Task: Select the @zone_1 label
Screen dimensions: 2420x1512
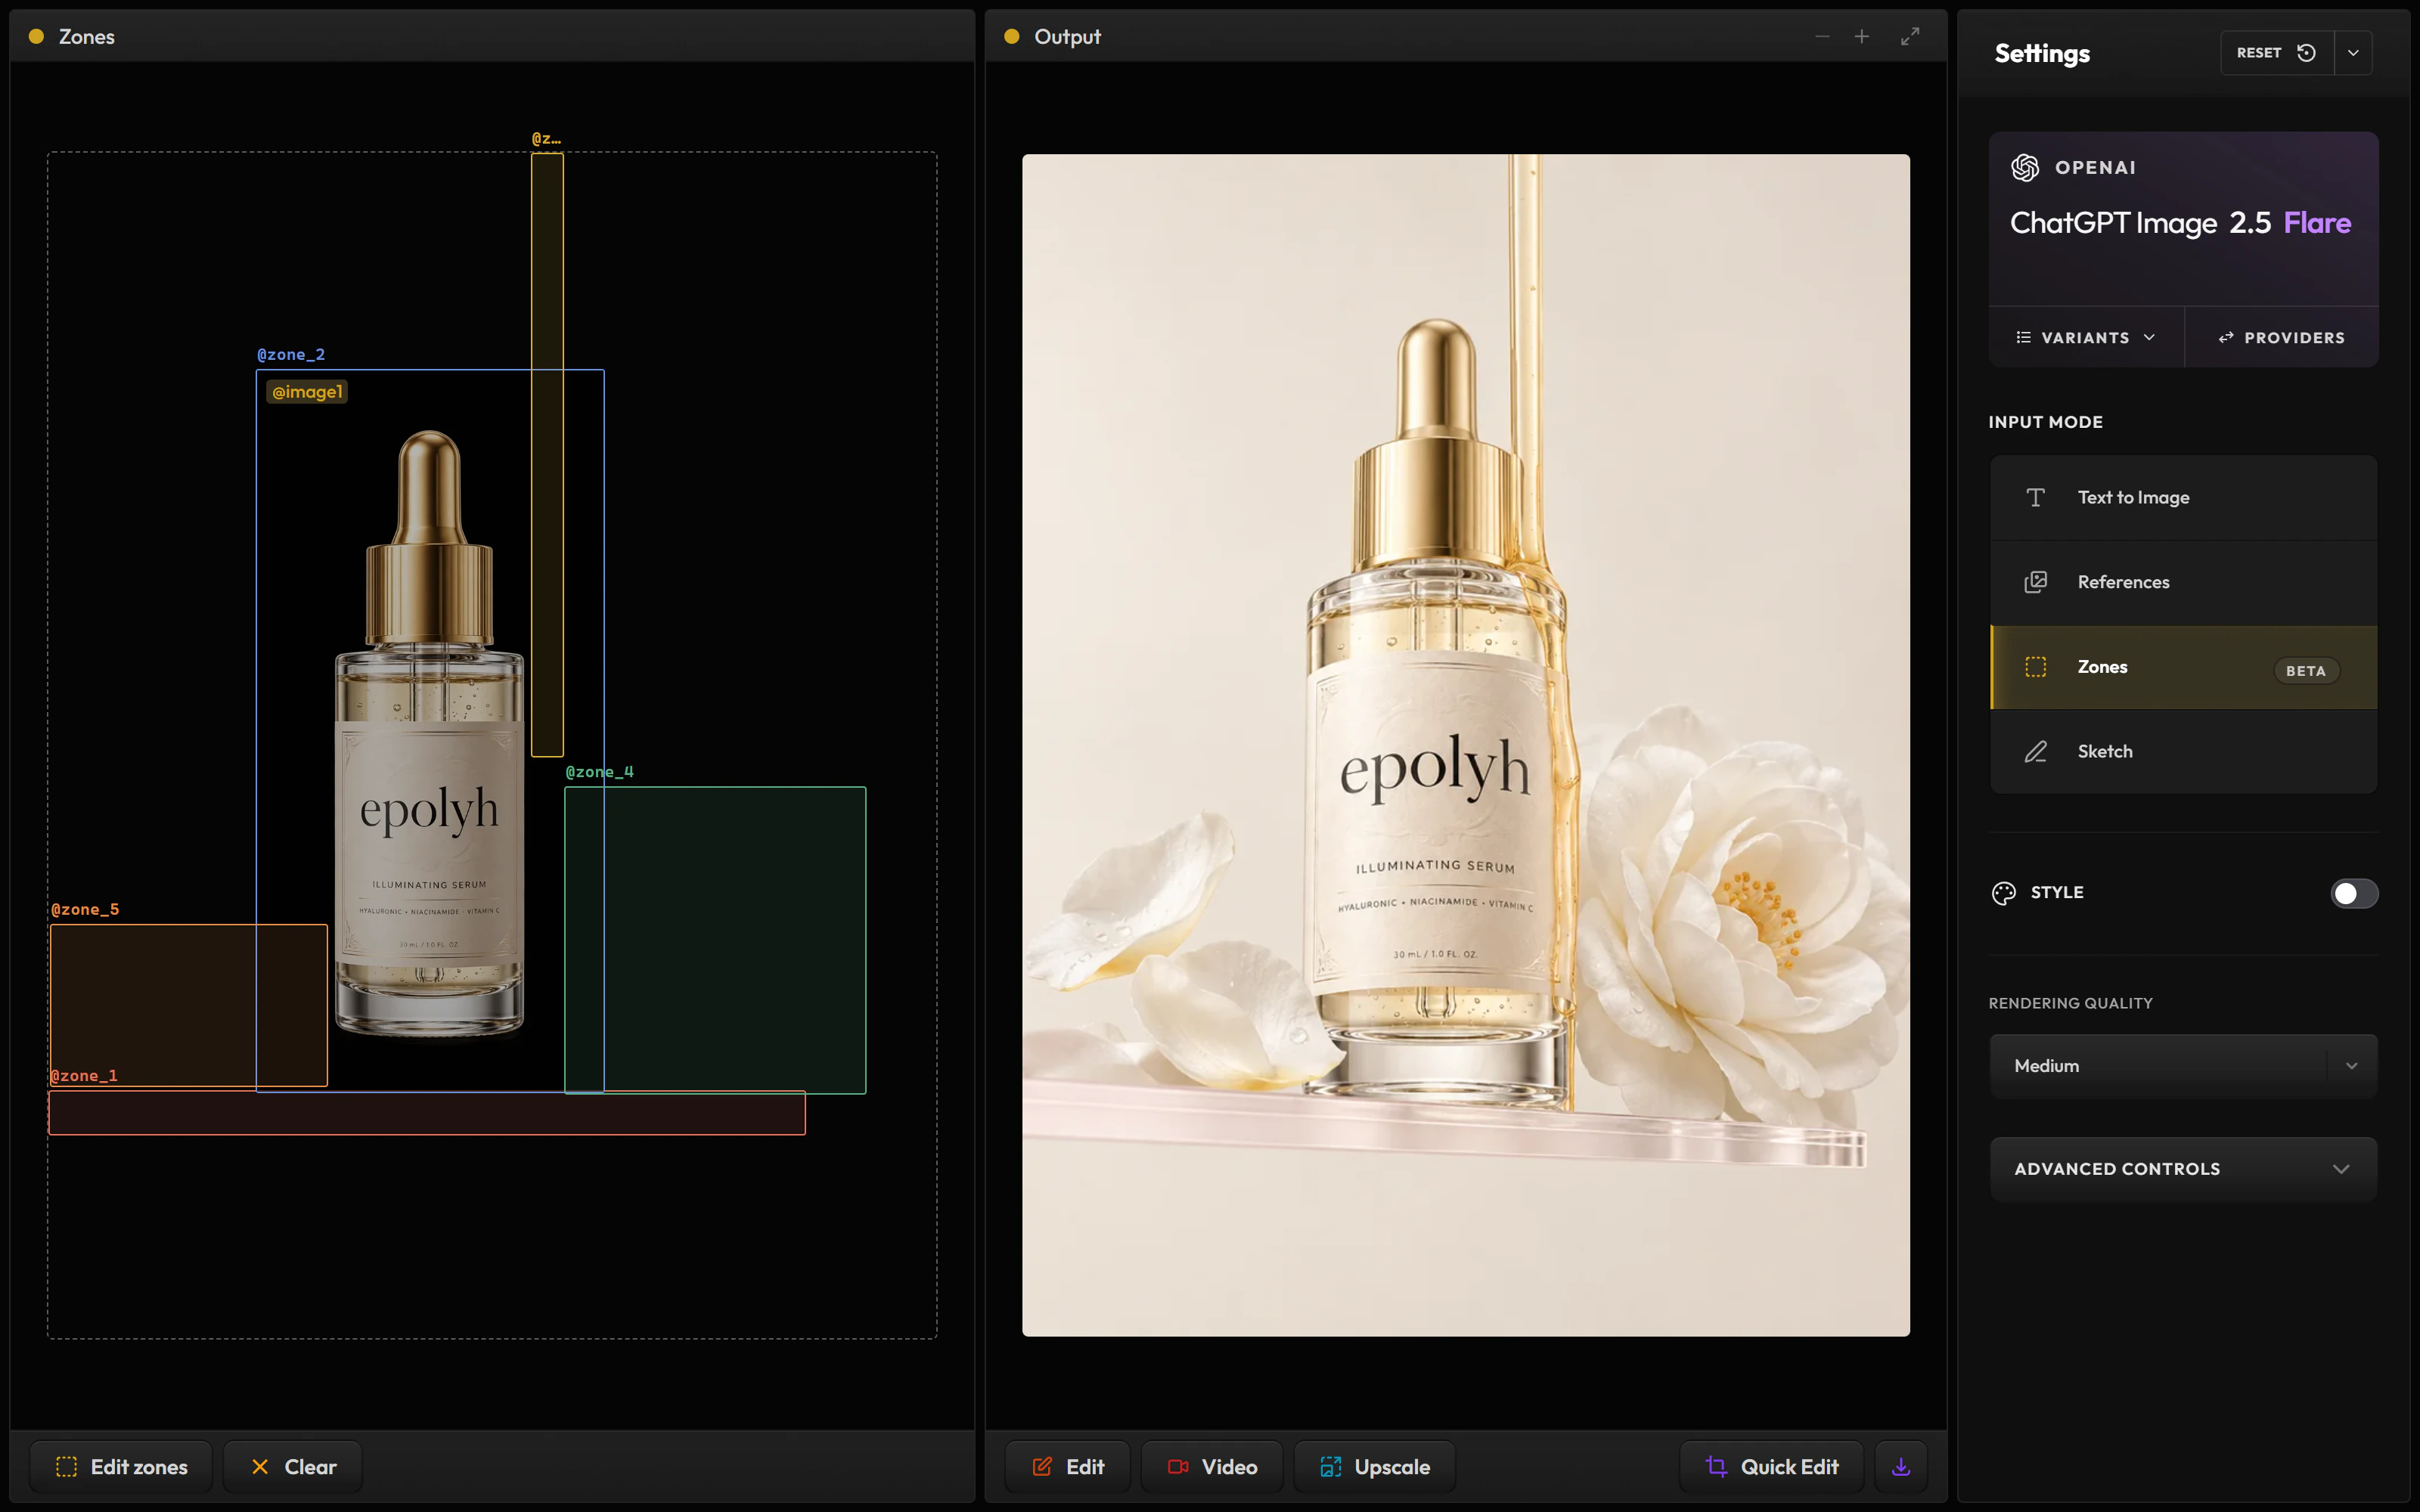Action: click(84, 1076)
